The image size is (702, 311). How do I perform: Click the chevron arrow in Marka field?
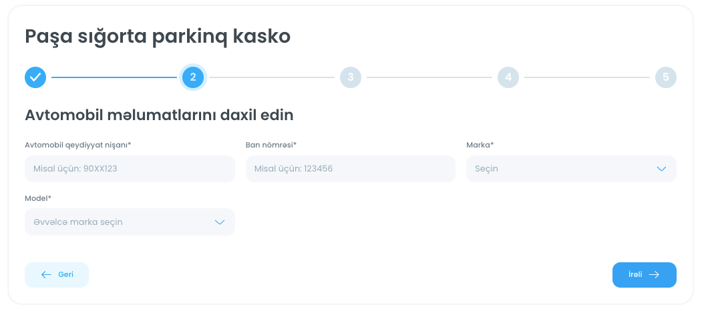pos(661,169)
